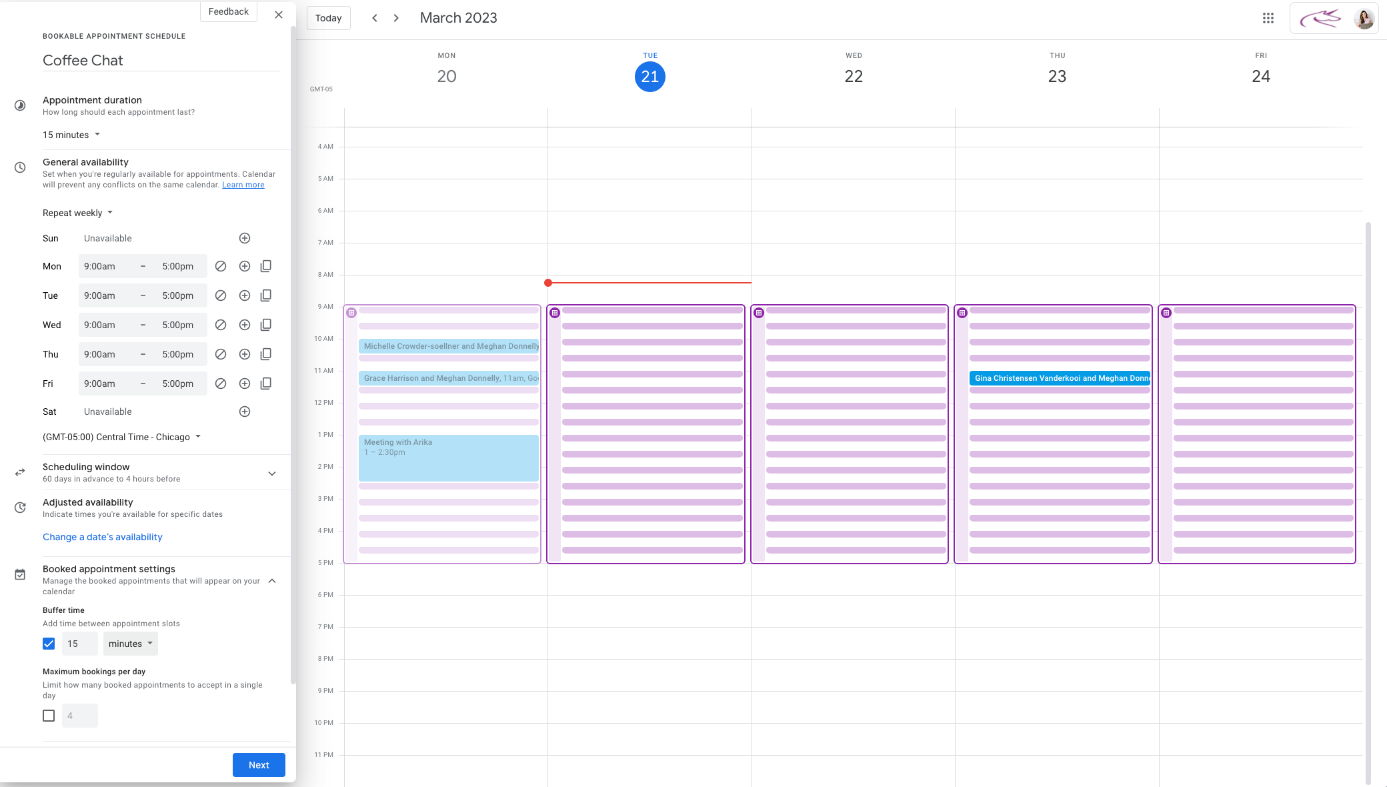Image resolution: width=1387 pixels, height=787 pixels.
Task: Go to the previous week
Action: pos(375,18)
